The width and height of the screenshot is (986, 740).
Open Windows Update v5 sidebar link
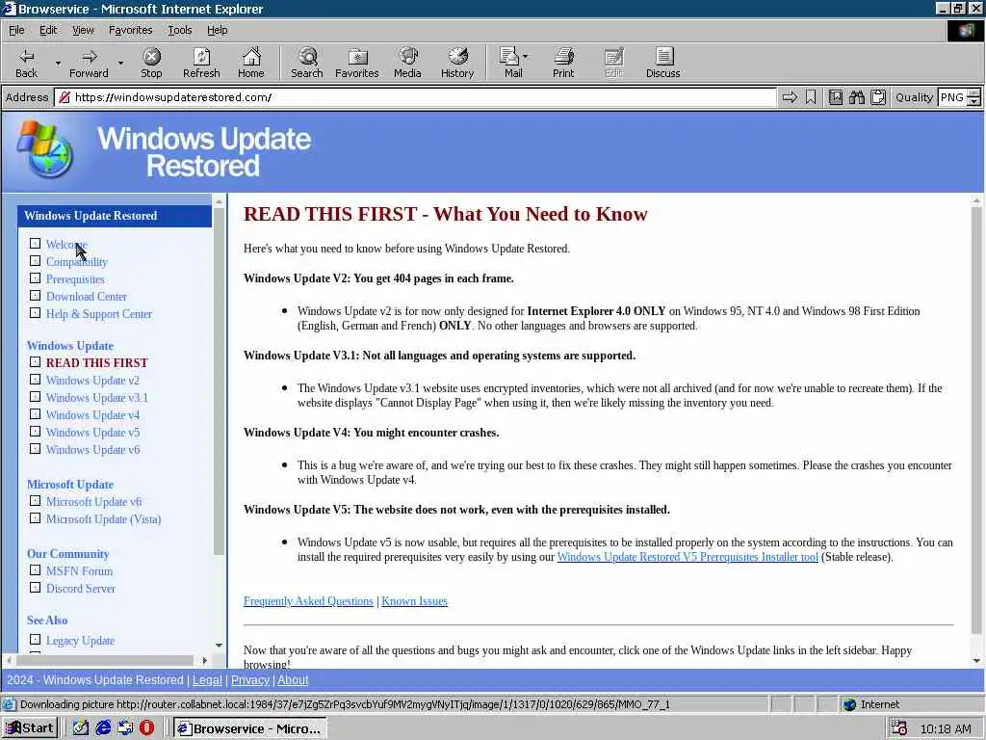click(93, 433)
